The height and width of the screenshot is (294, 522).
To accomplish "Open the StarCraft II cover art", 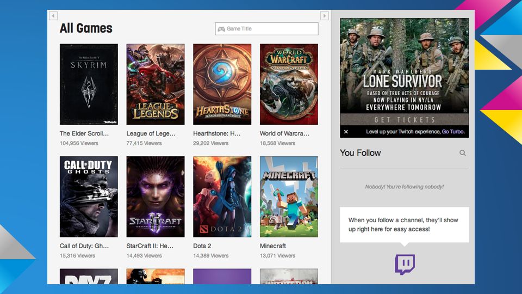I will point(156,197).
